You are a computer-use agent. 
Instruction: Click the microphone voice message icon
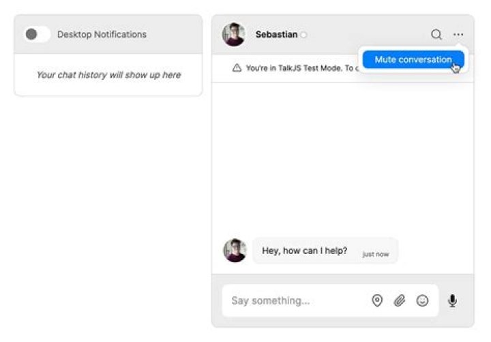[x=452, y=300]
